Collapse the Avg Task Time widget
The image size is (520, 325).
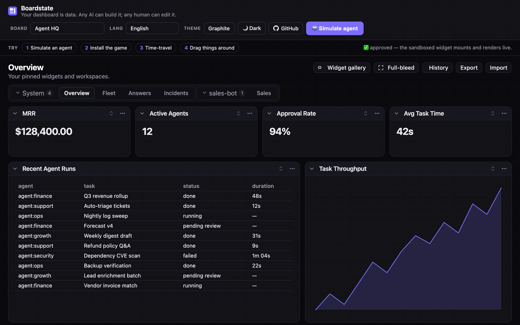(x=396, y=113)
